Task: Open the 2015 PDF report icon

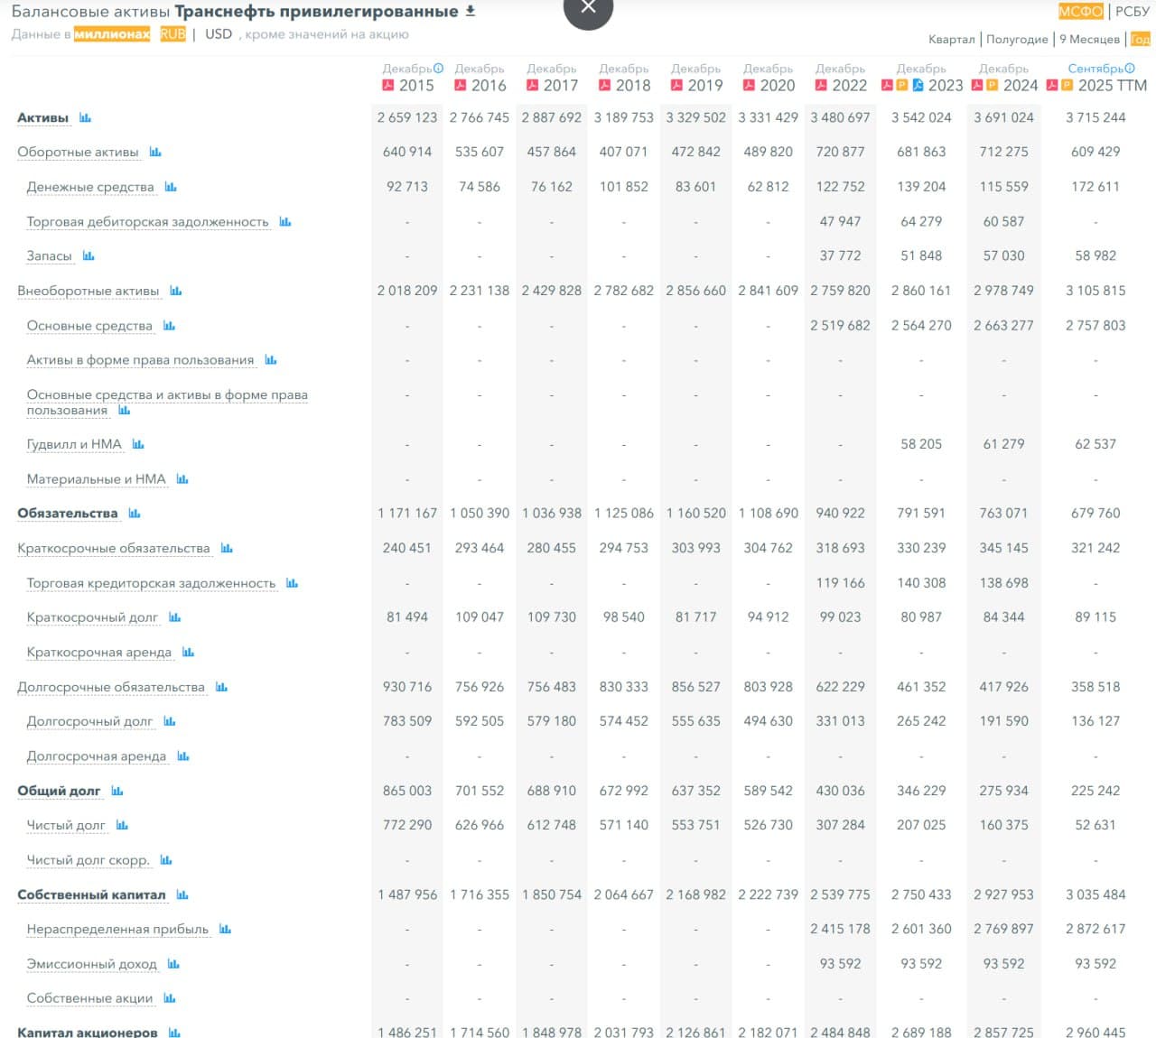Action: [x=388, y=86]
